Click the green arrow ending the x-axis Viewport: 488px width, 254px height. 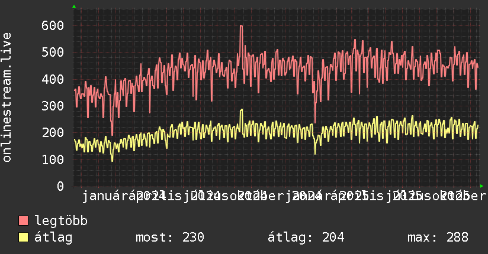(481, 186)
